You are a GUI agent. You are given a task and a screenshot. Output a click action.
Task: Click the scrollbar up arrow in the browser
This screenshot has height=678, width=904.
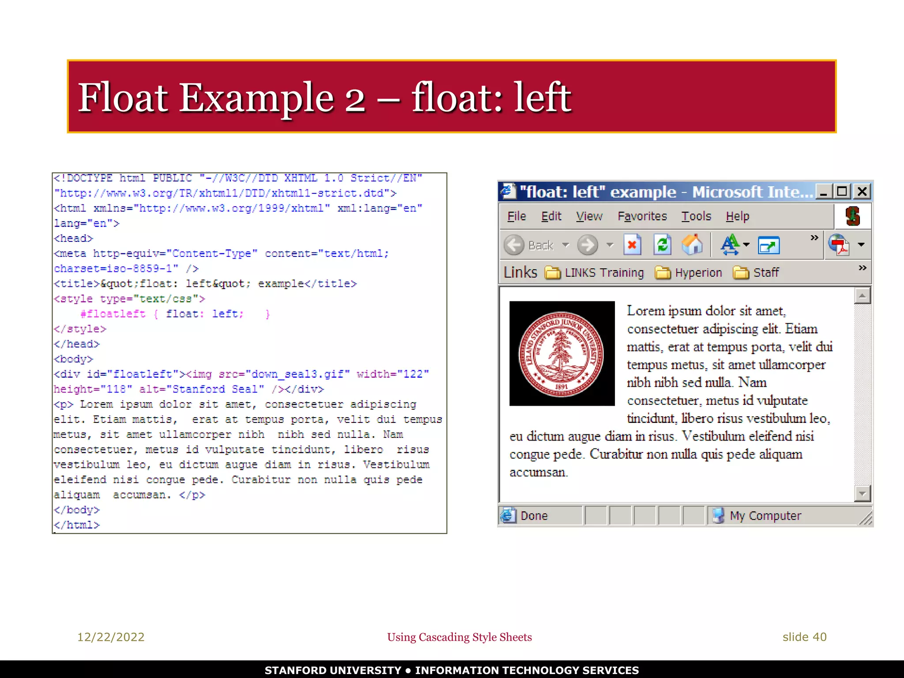[x=862, y=296]
